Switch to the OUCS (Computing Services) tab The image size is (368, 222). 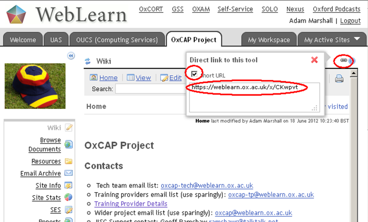[117, 40]
